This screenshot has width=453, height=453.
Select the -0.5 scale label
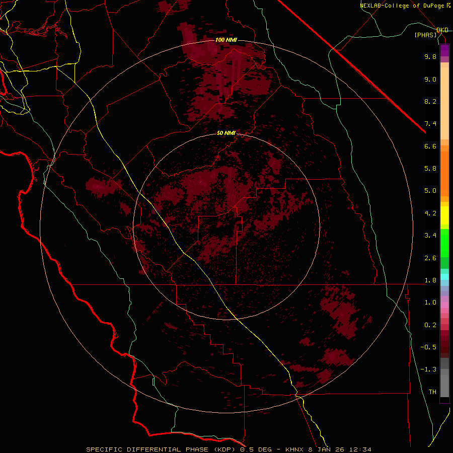click(428, 347)
